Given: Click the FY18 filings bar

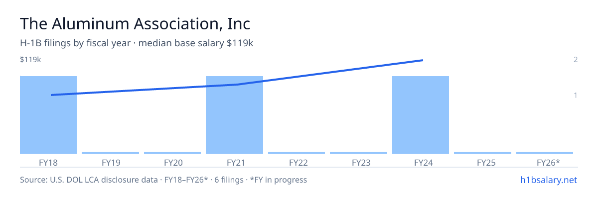Looking at the screenshot, I should point(48,115).
